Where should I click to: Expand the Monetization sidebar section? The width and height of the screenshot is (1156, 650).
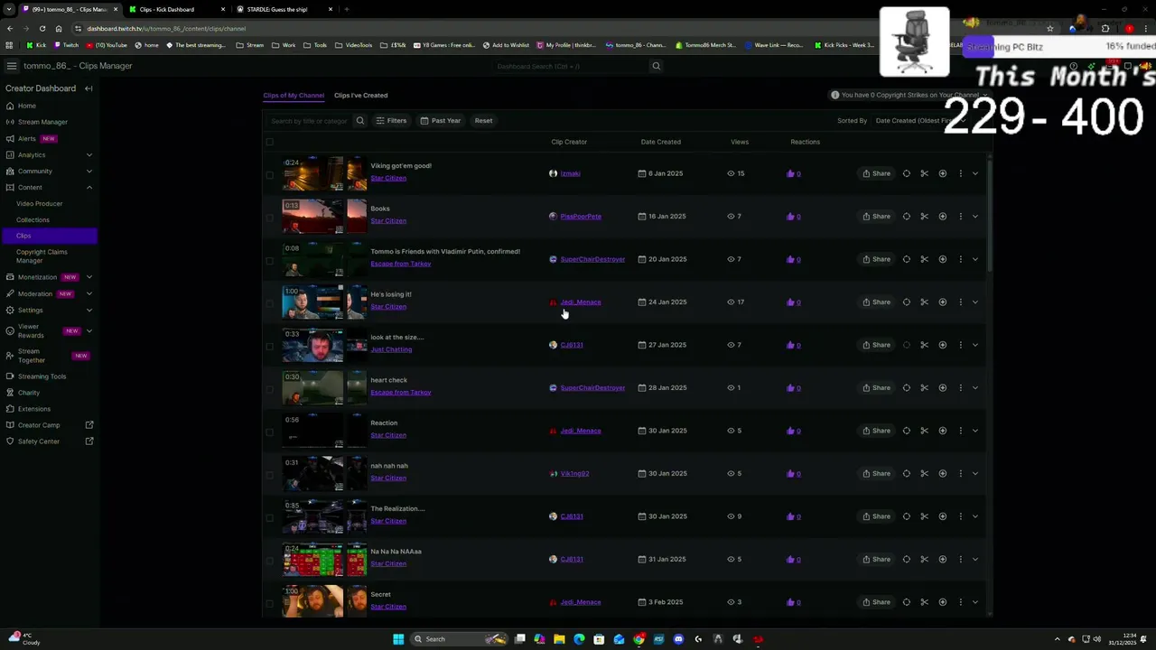(x=89, y=277)
